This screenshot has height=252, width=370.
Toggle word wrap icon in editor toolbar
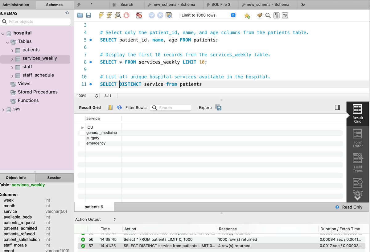pos(285,15)
